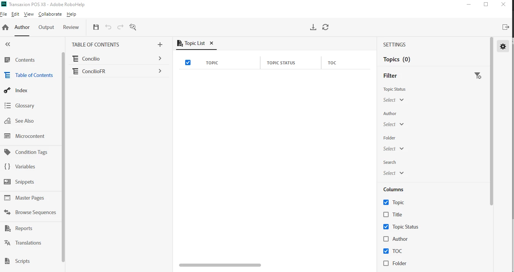Uncheck the Topic column checkbox
Viewport: 514px width, 272px height.
386,202
